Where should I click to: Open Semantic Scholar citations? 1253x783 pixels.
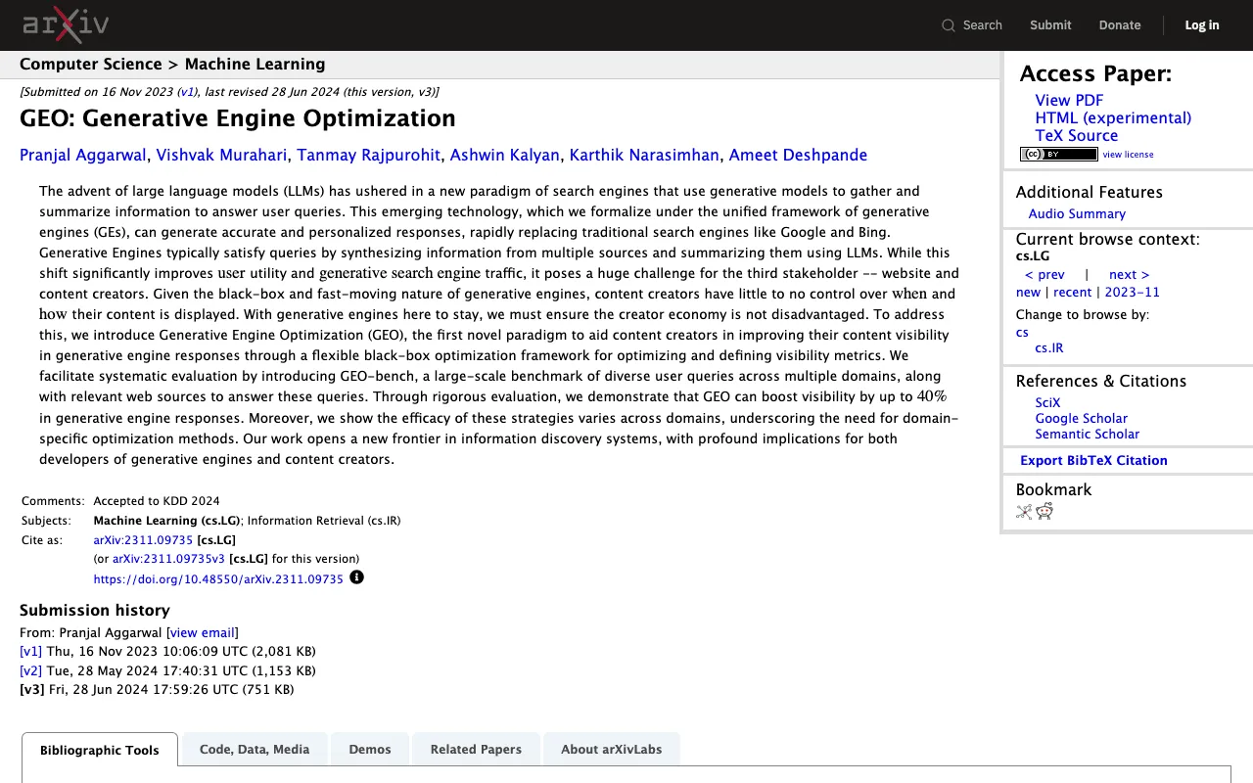[1088, 435]
